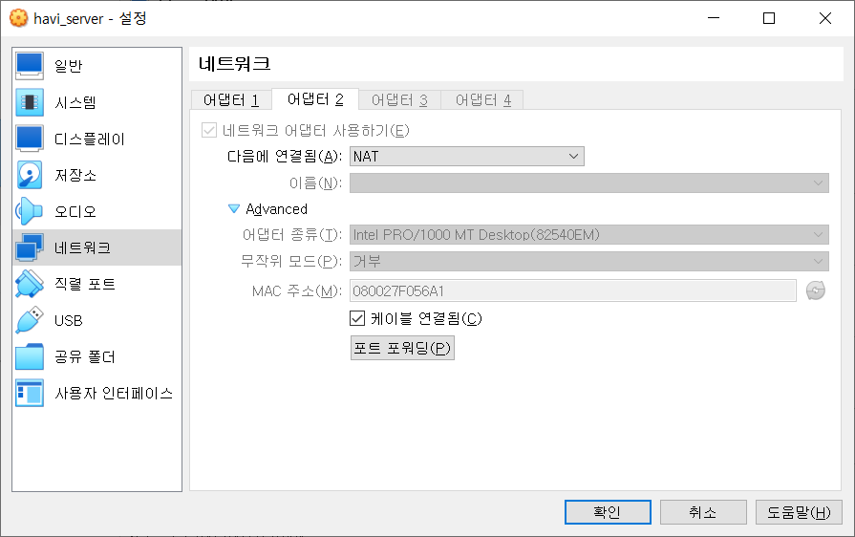Select the USB category label
The width and height of the screenshot is (855, 537).
point(69,320)
